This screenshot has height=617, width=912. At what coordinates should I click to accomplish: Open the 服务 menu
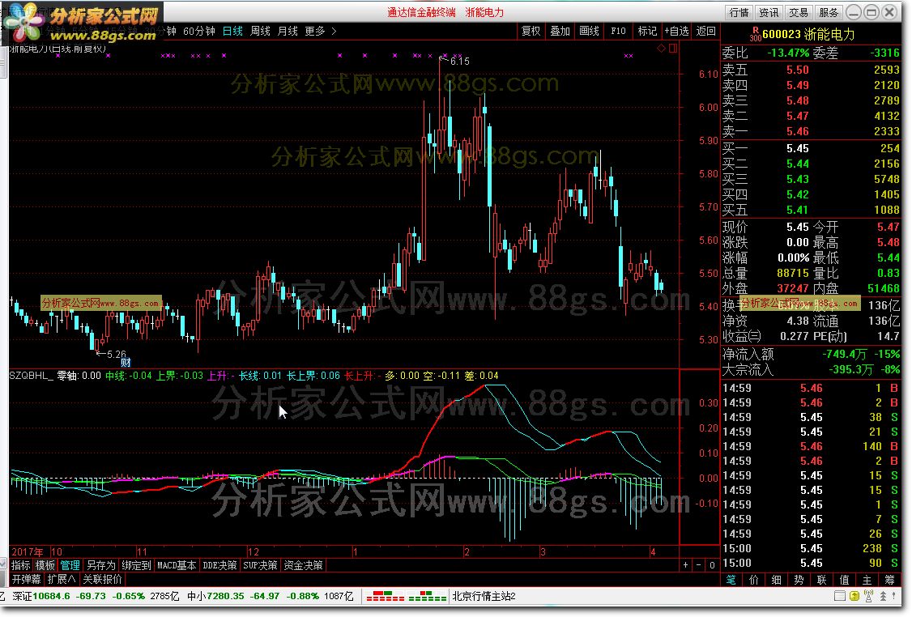coord(829,12)
